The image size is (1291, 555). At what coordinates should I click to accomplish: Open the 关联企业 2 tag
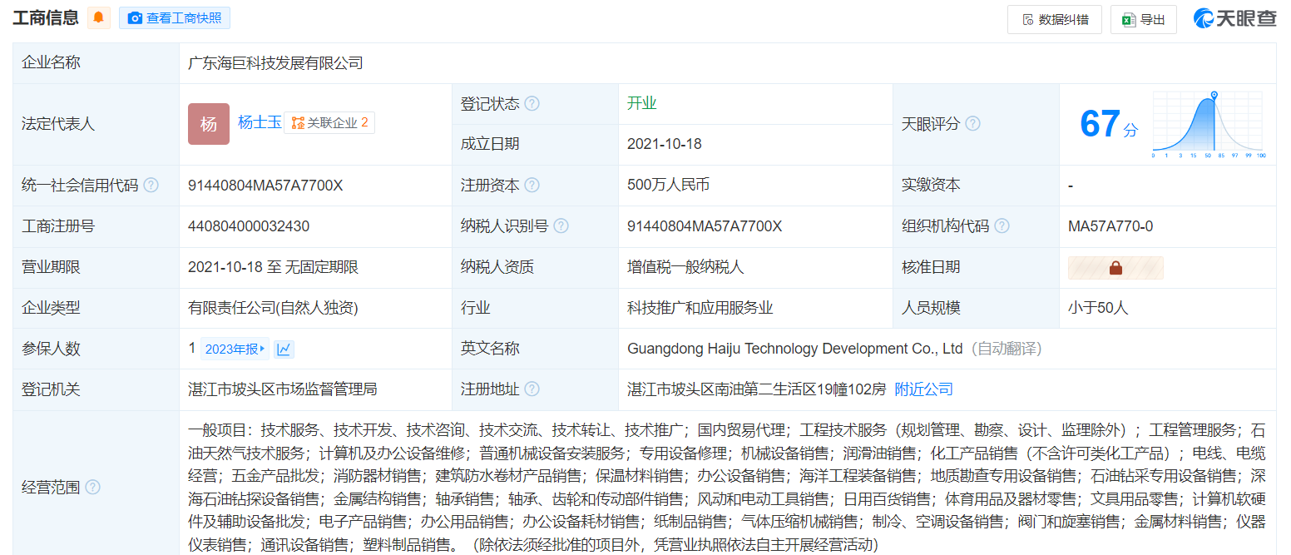329,122
